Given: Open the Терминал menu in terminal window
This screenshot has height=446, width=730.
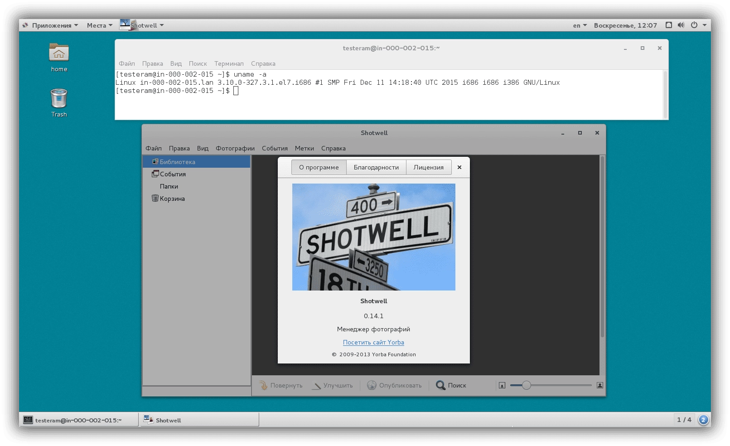Looking at the screenshot, I should [x=229, y=63].
